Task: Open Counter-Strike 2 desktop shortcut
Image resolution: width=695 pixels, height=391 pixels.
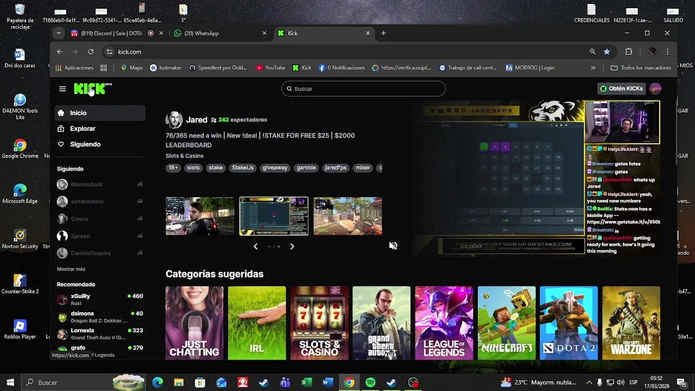Action: [x=20, y=284]
